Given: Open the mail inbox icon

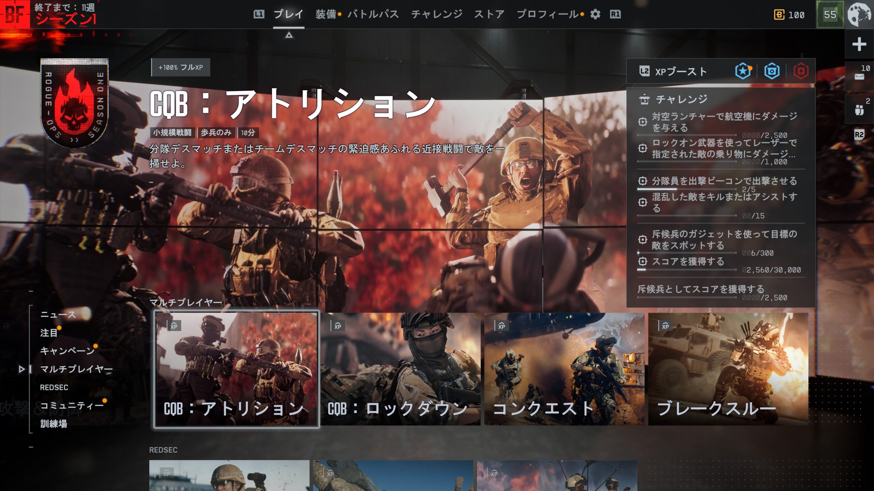Looking at the screenshot, I should (x=859, y=76).
